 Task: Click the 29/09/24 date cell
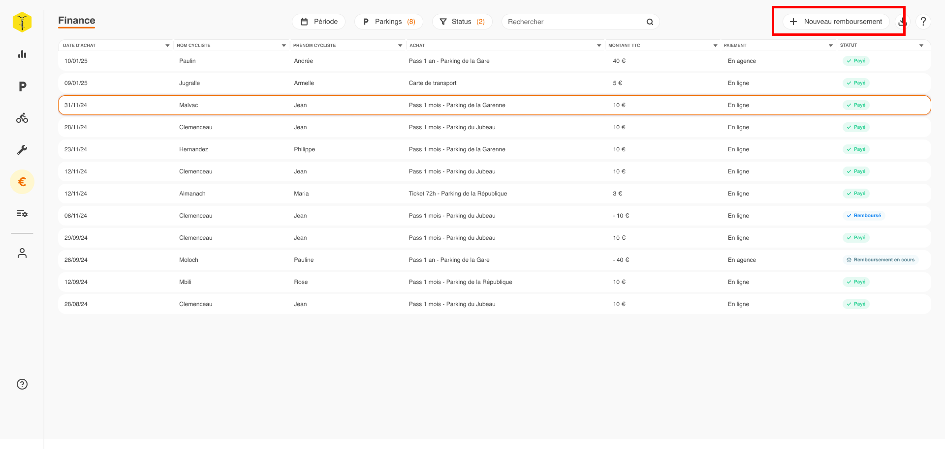pyautogui.click(x=76, y=238)
